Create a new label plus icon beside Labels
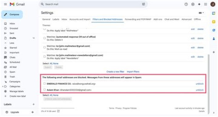 (x=34, y=104)
